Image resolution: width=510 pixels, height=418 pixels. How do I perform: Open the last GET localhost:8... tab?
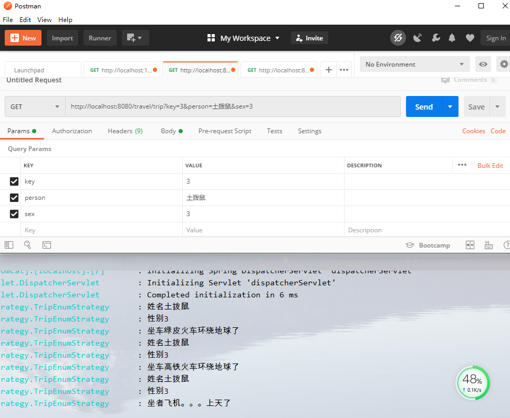tap(279, 70)
